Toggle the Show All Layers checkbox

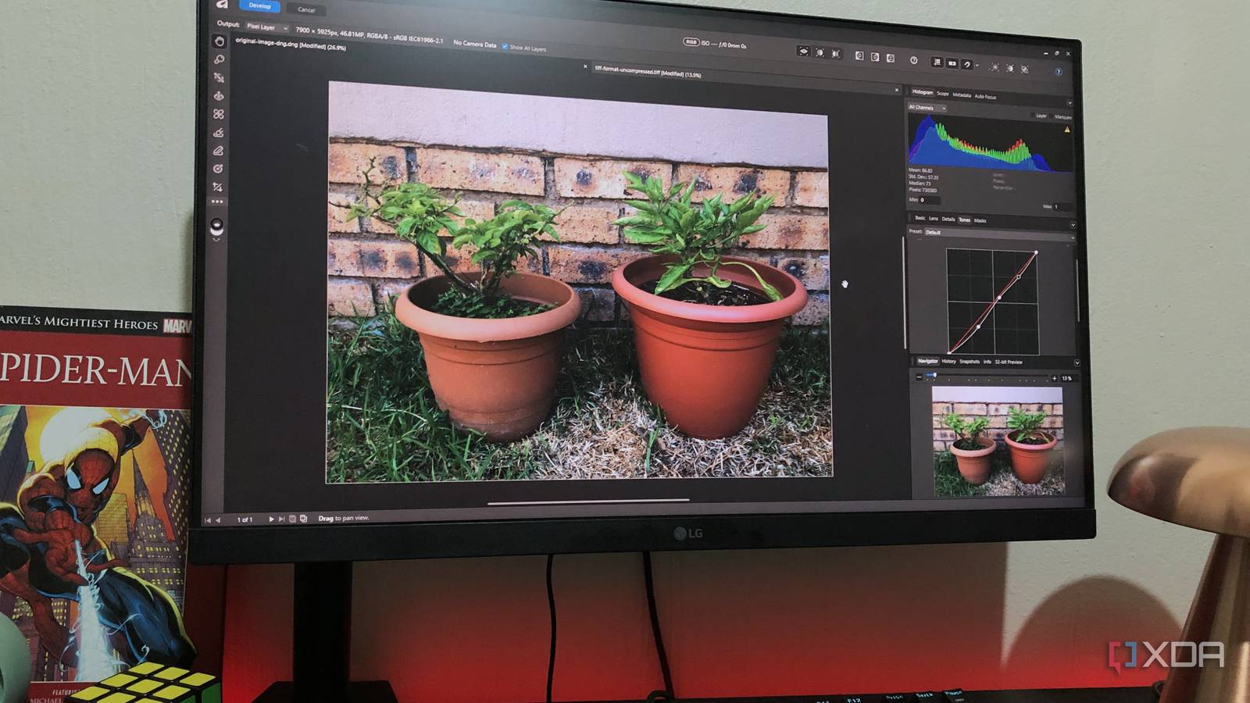505,46
